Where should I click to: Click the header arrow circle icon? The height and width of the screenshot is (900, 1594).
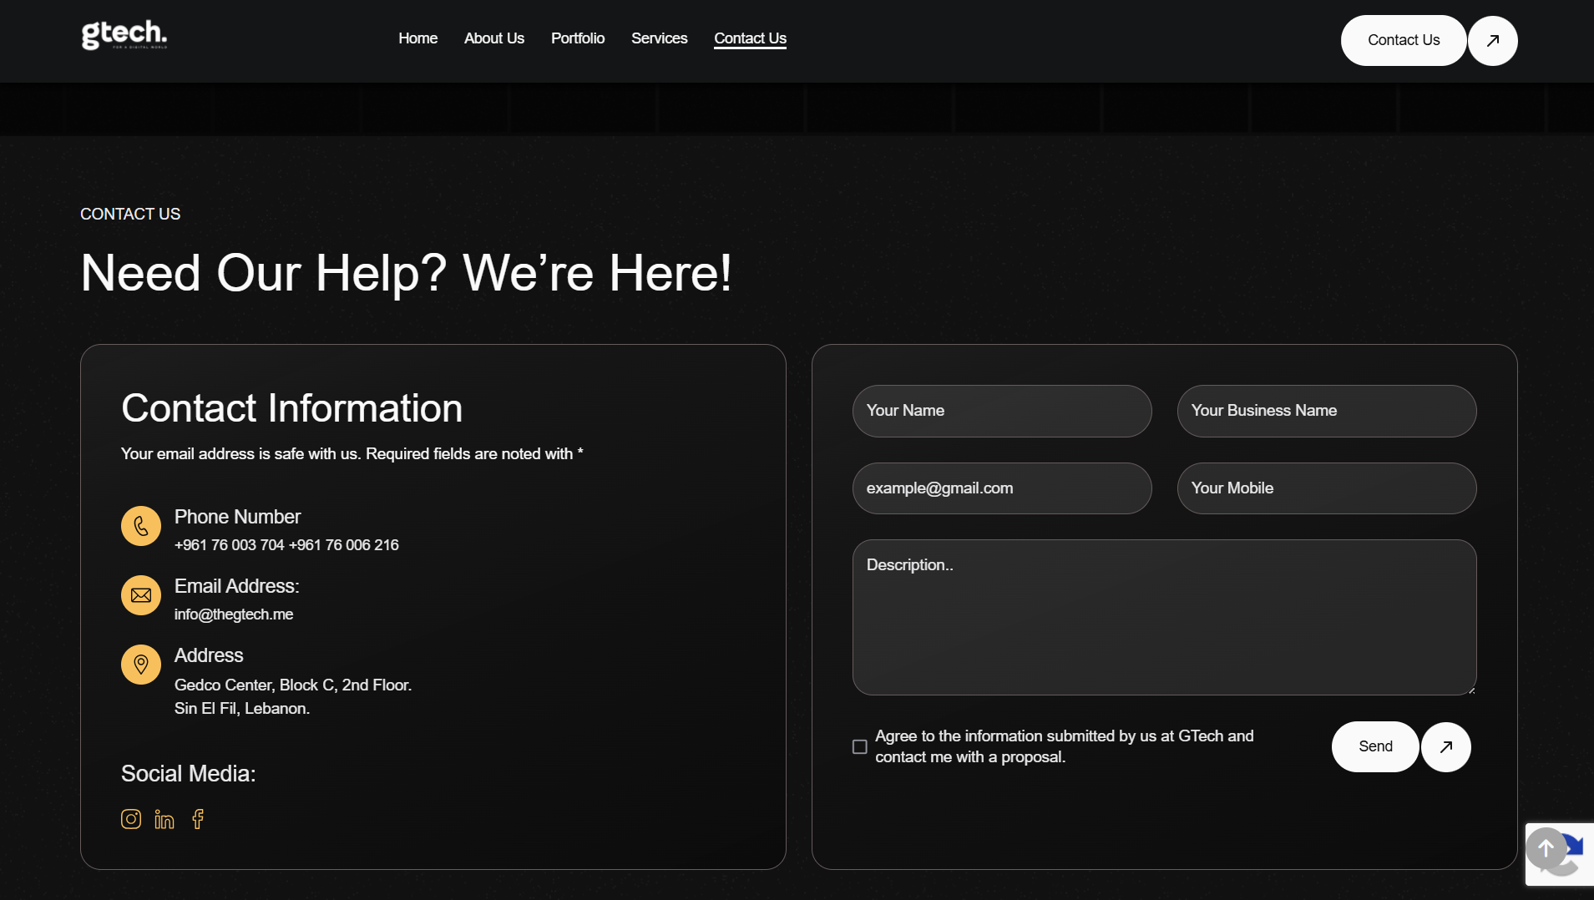[x=1493, y=40]
